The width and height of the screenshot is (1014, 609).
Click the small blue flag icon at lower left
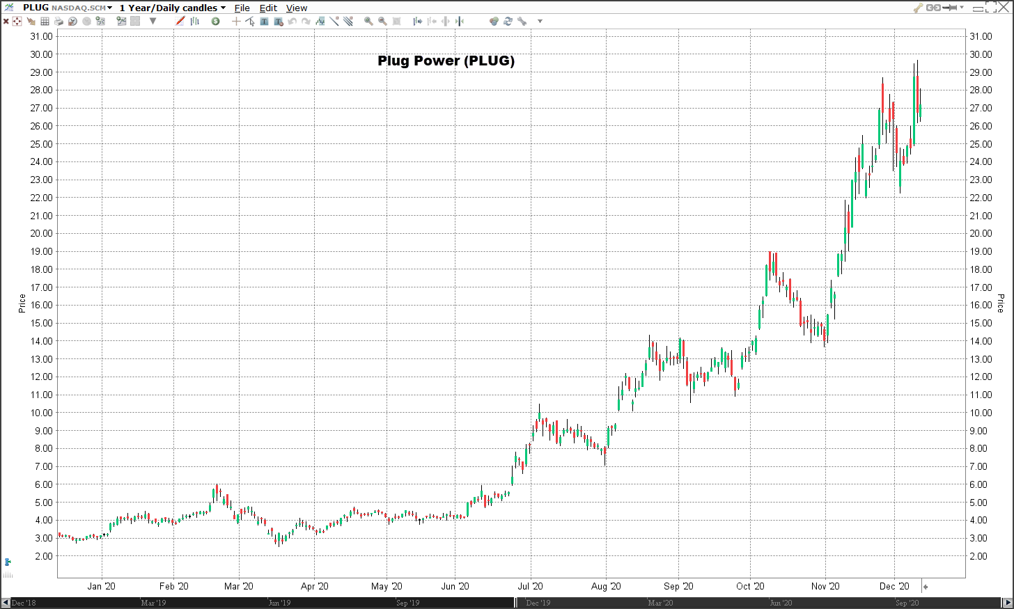[x=7, y=562]
